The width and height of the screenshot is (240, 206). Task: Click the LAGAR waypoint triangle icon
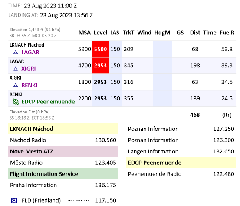(x=16, y=53)
